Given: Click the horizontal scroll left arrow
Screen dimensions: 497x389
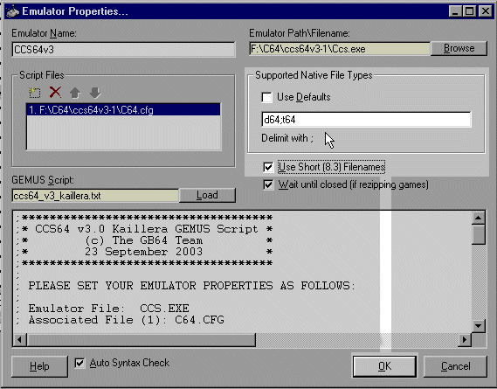Looking at the screenshot, I should pyautogui.click(x=20, y=339).
